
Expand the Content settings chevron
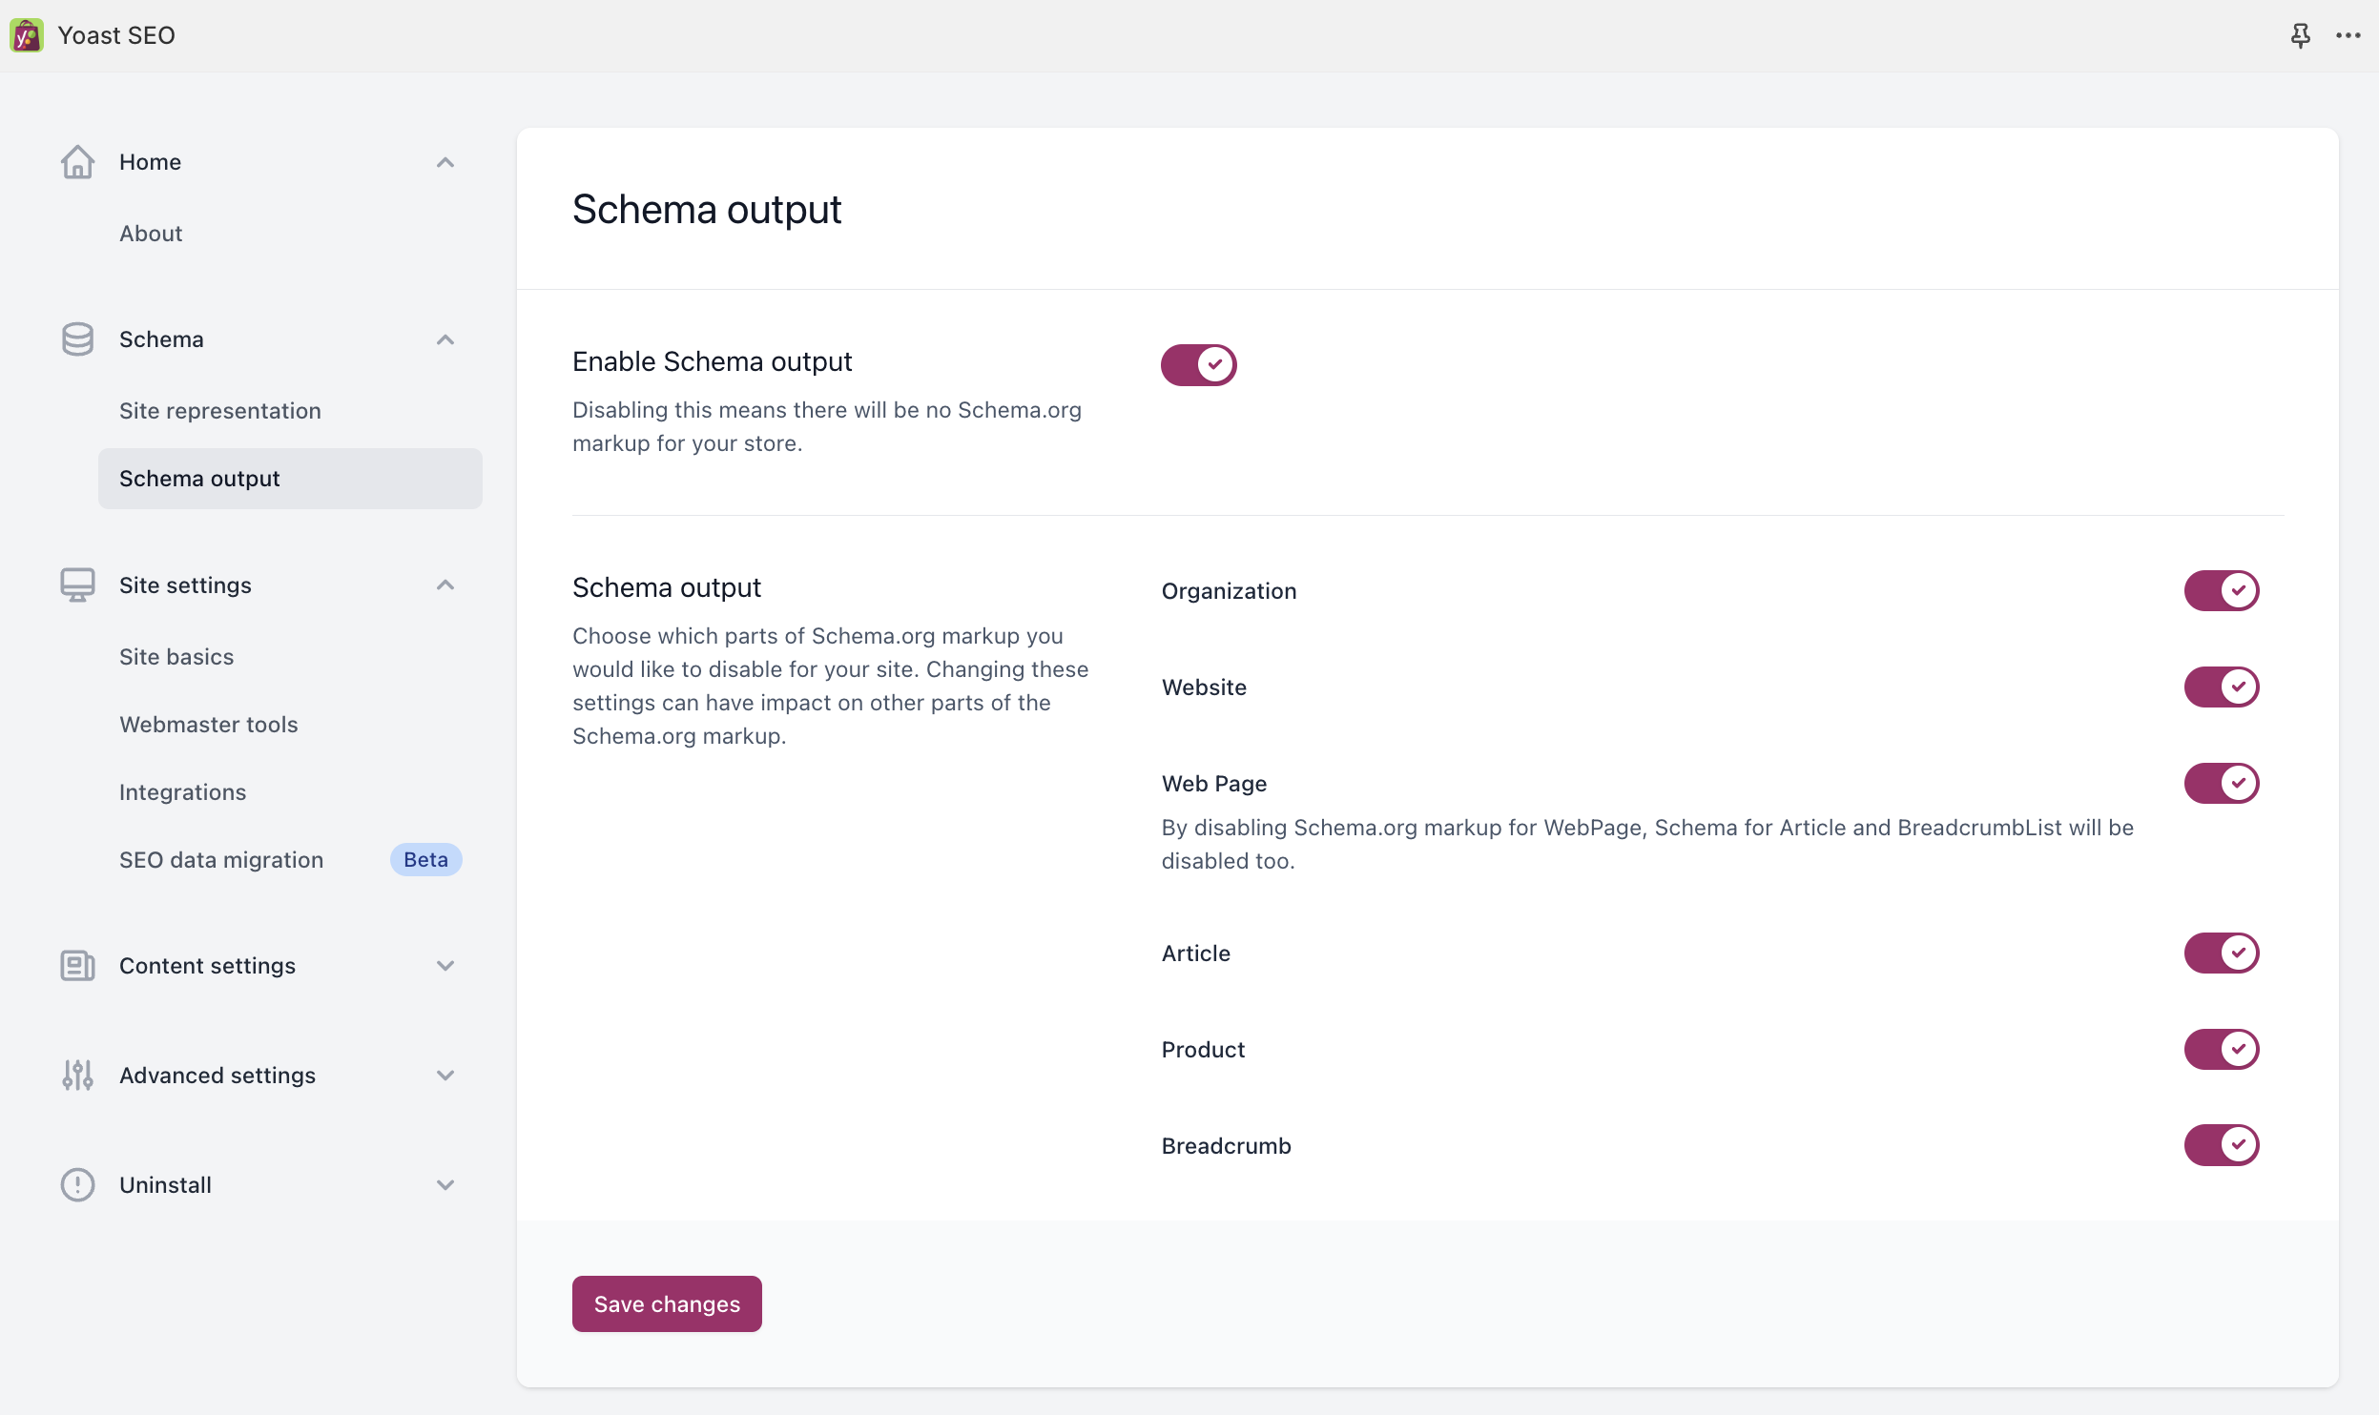[445, 966]
